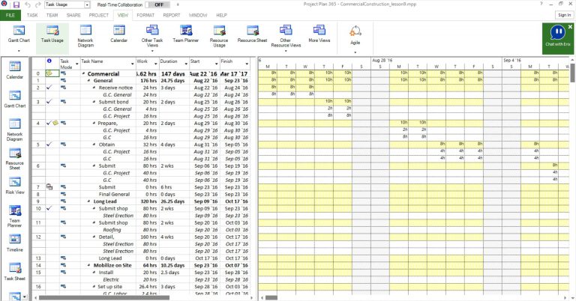Select Network Diagram in left sidebar
Viewport: 576px width, 301px height.
click(x=15, y=130)
